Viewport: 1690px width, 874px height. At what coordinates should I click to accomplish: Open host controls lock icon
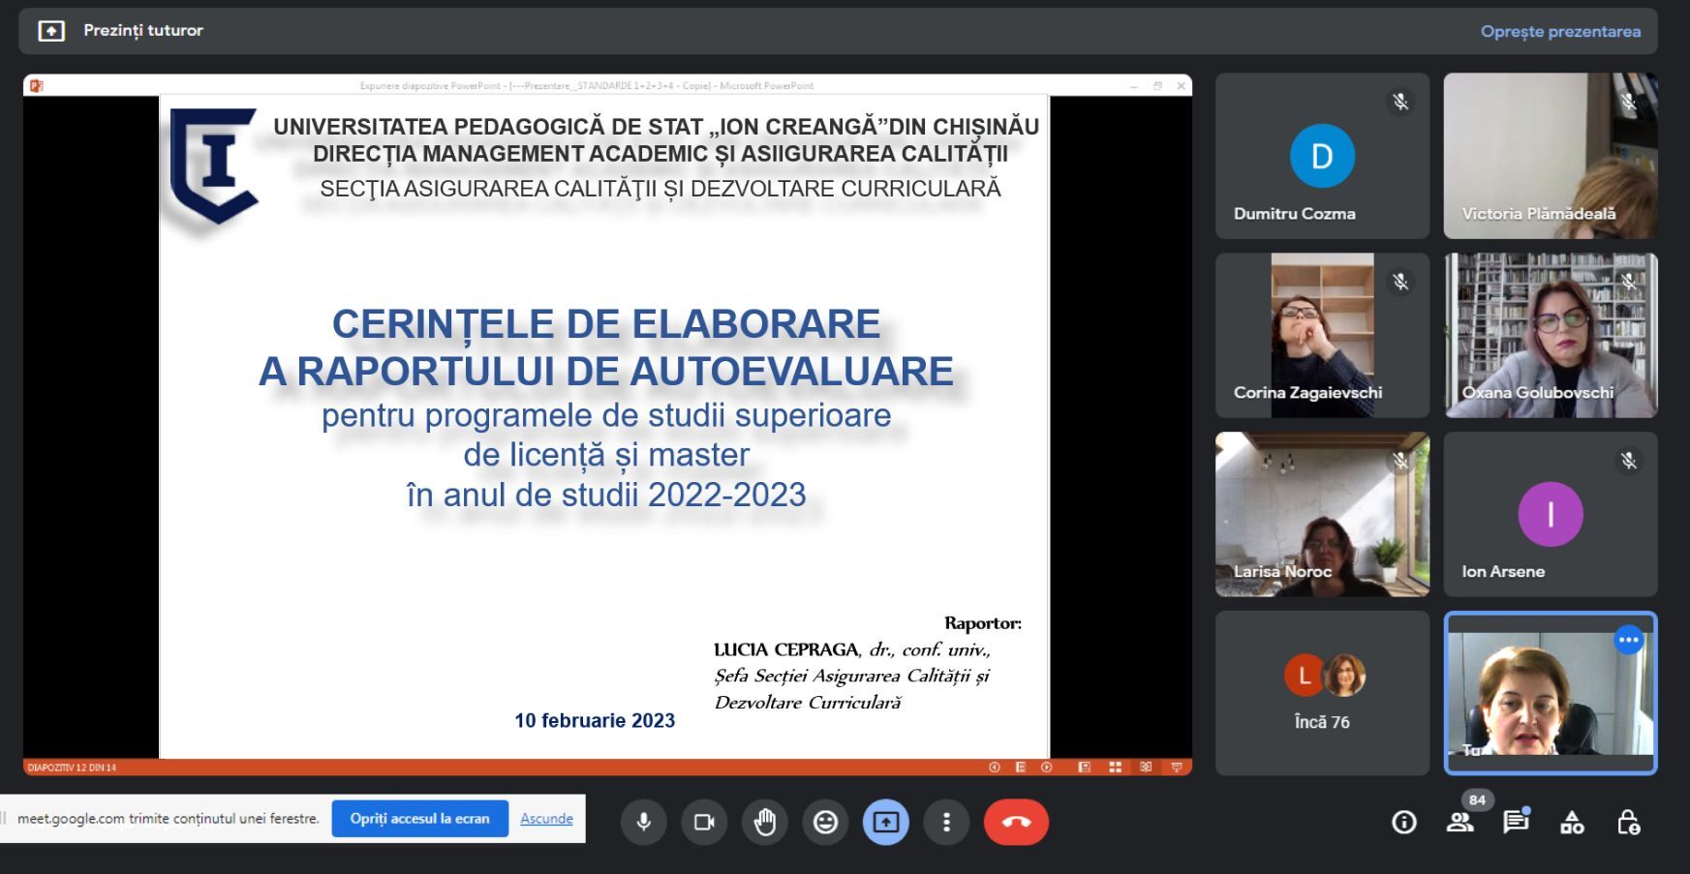[1628, 823]
